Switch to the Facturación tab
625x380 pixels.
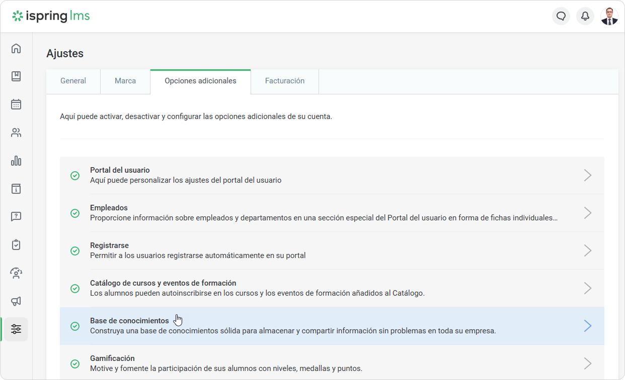[285, 81]
